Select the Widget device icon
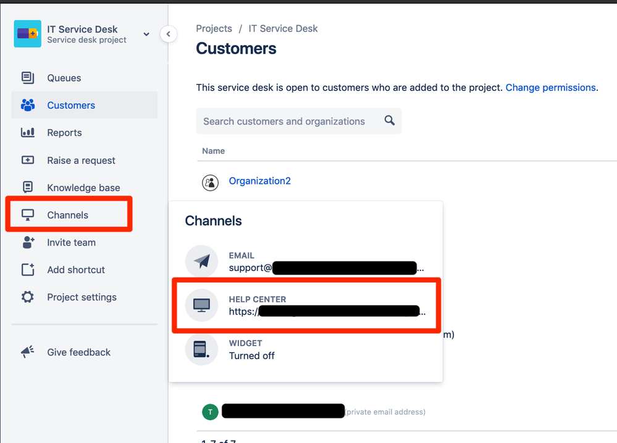 [201, 349]
